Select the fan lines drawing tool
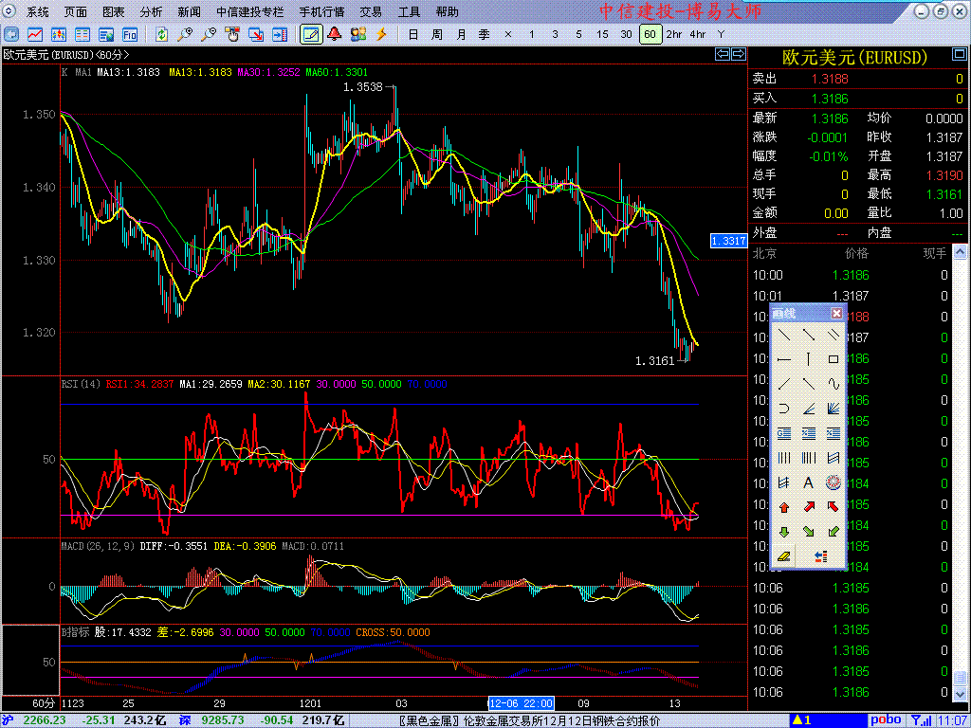Screen dimensions: 971x728 (x=834, y=409)
